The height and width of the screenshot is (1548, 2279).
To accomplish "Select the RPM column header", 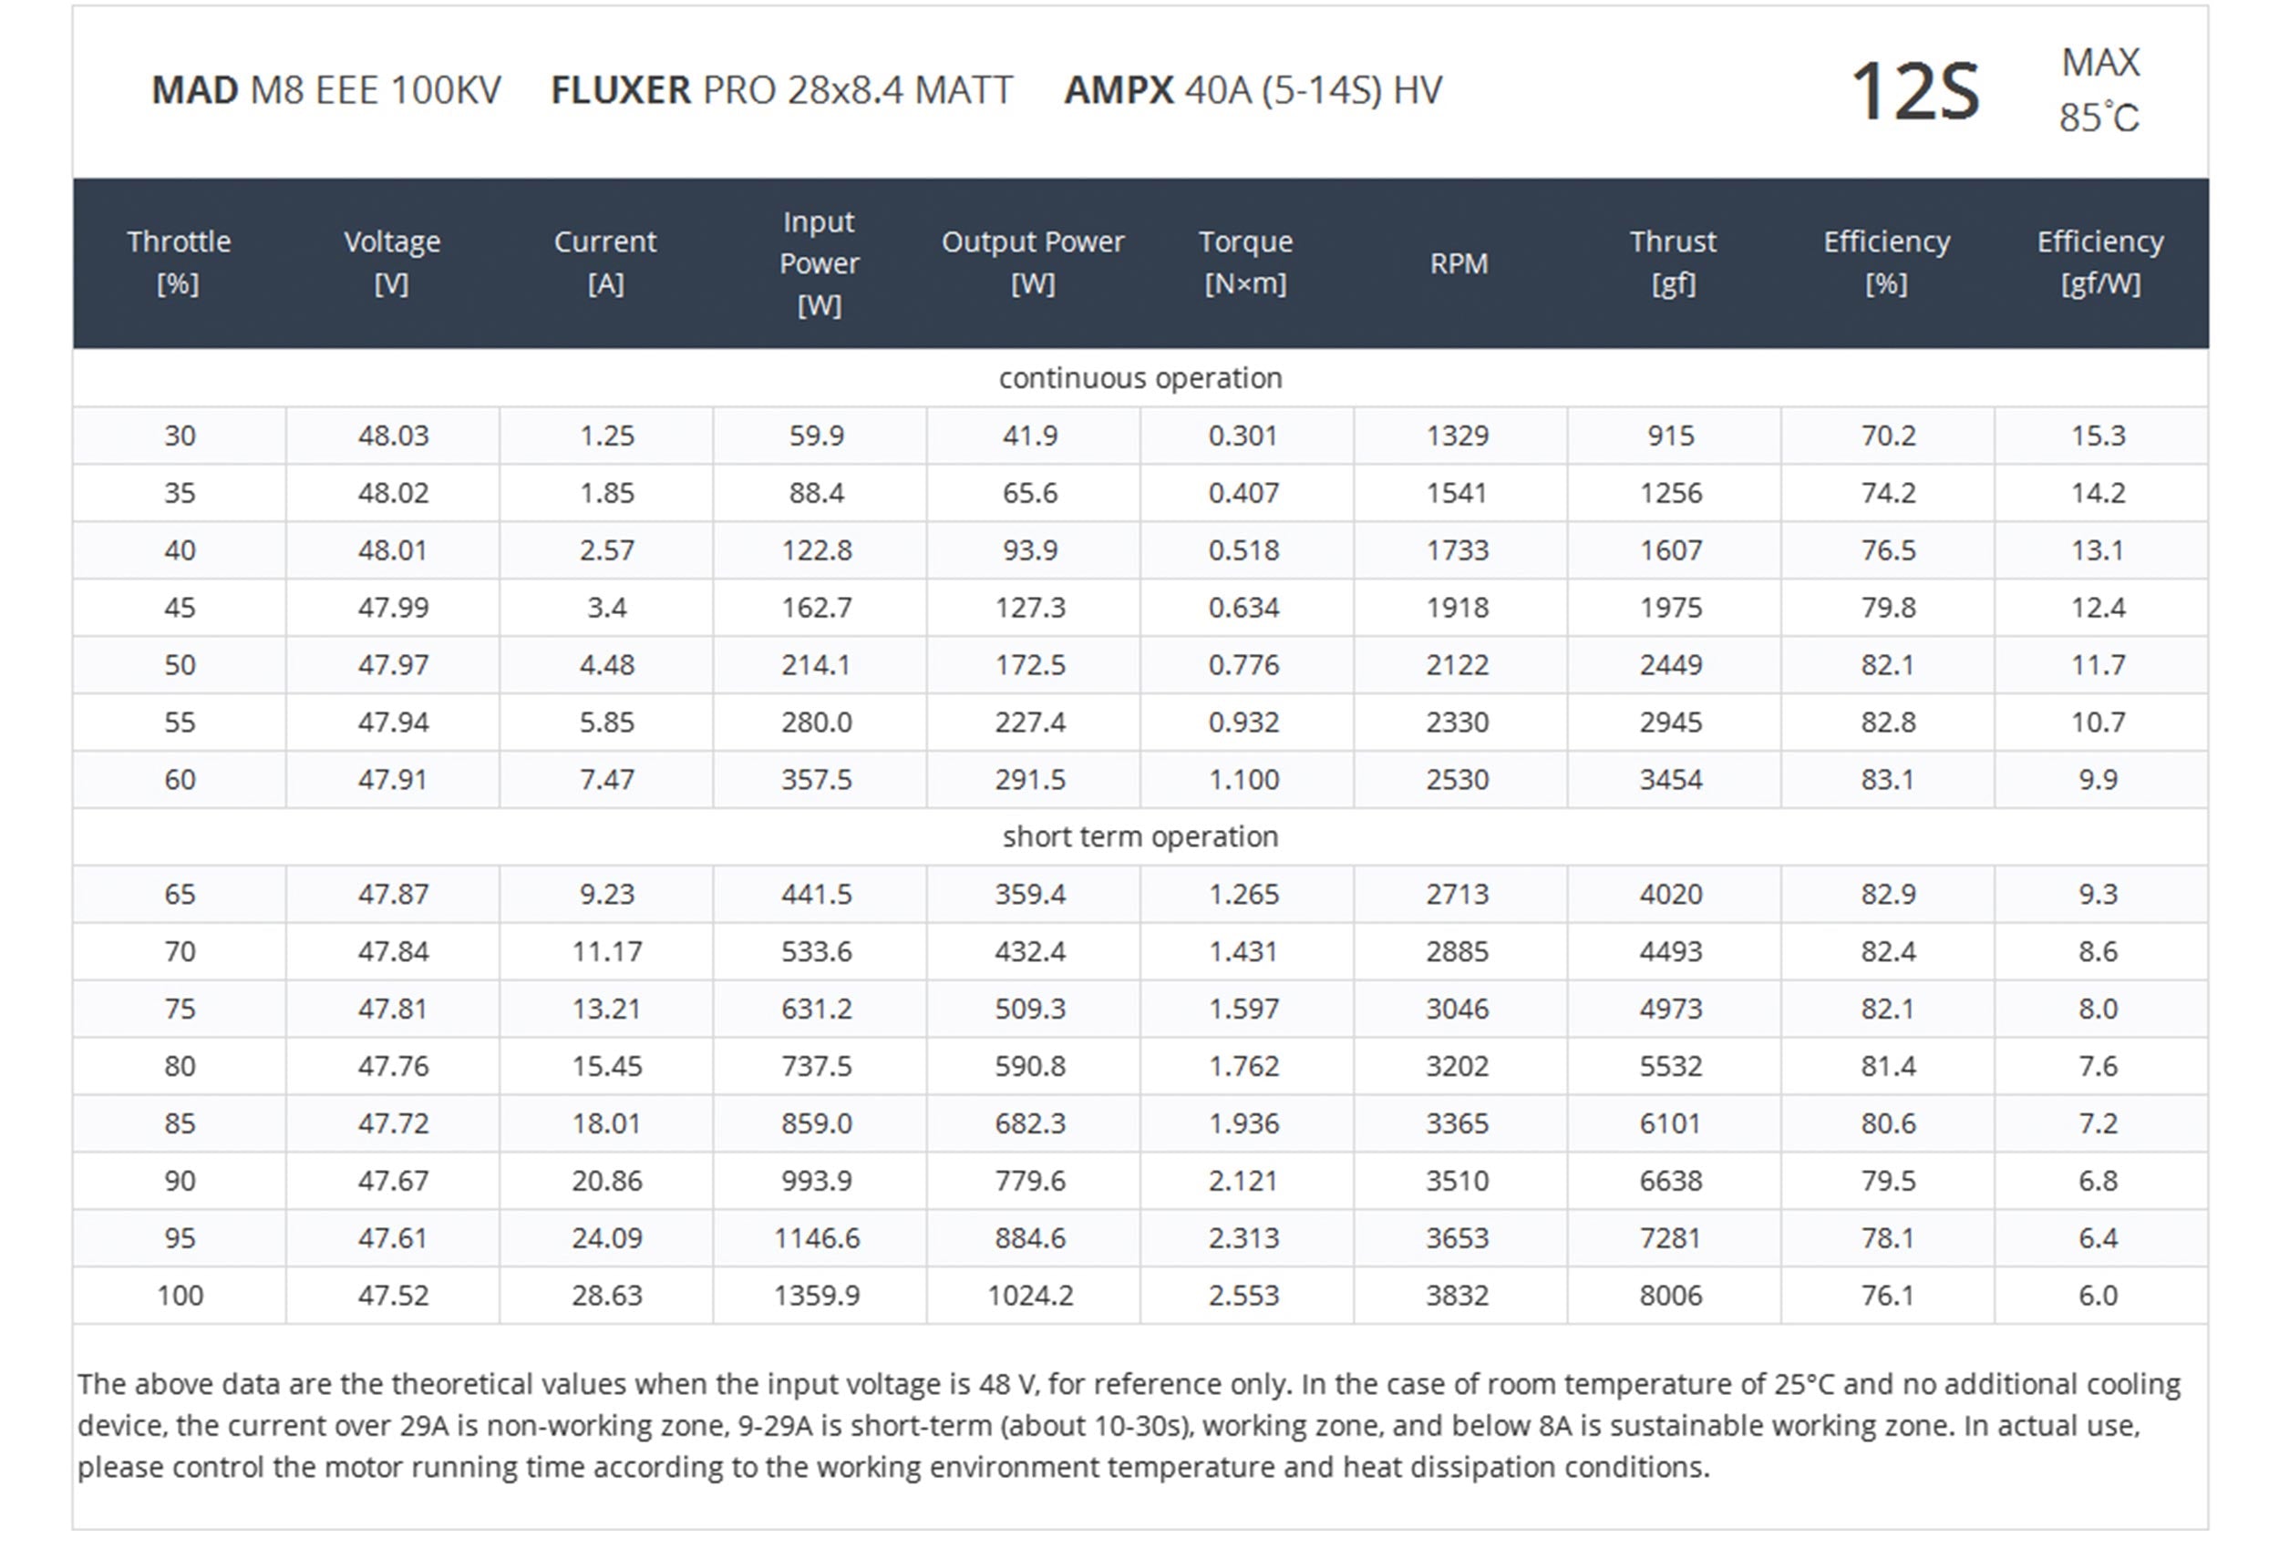I will pyautogui.click(x=1459, y=263).
